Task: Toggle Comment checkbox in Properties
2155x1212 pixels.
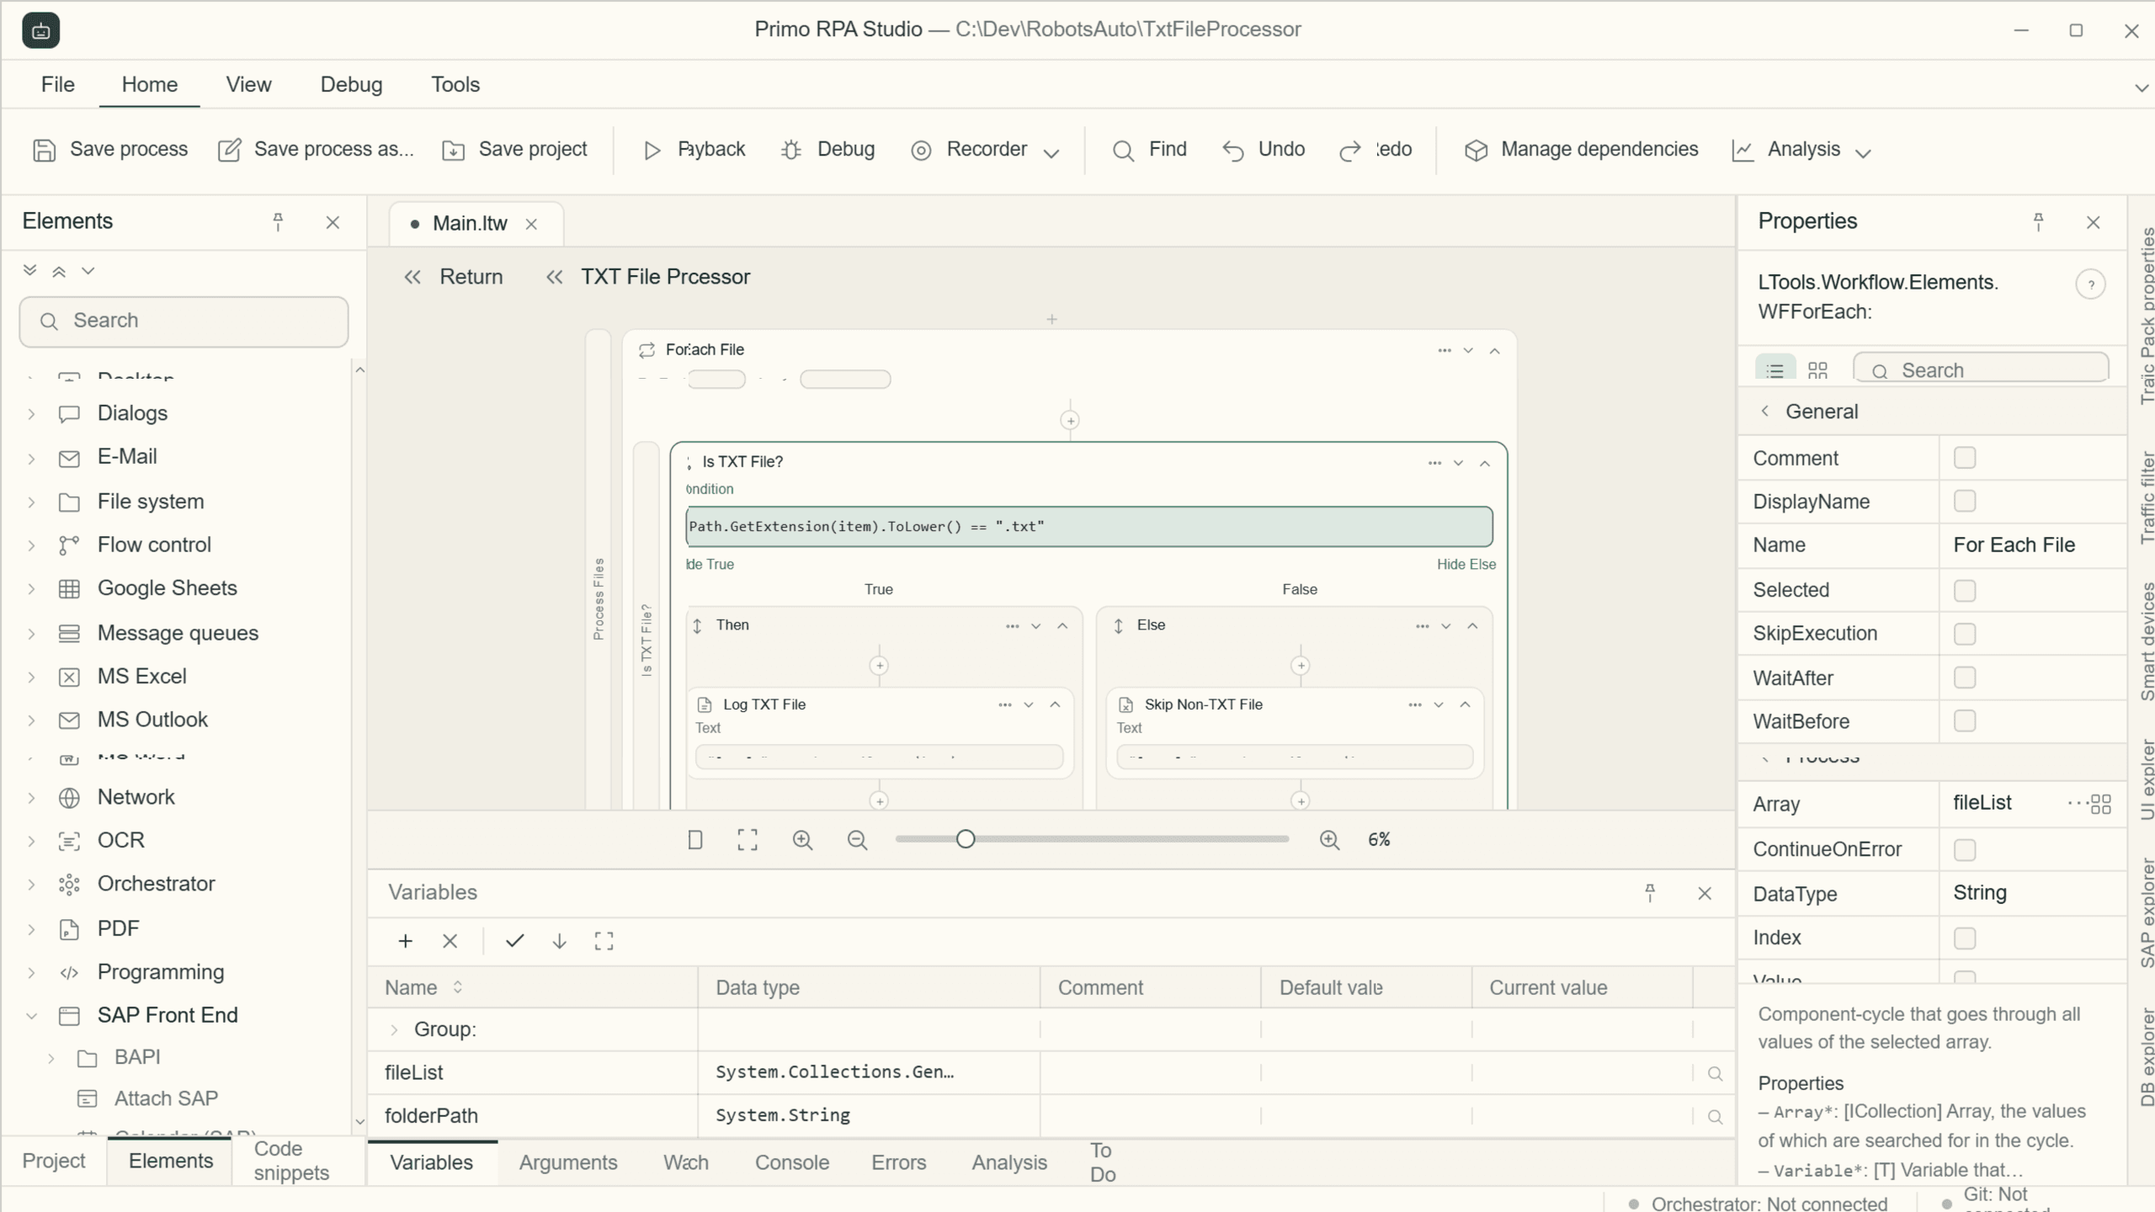Action: pyautogui.click(x=1965, y=457)
